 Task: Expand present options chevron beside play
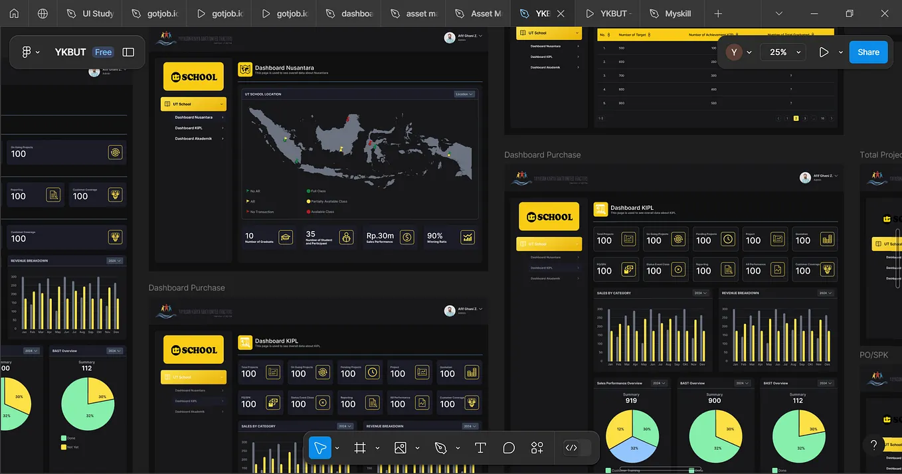840,52
